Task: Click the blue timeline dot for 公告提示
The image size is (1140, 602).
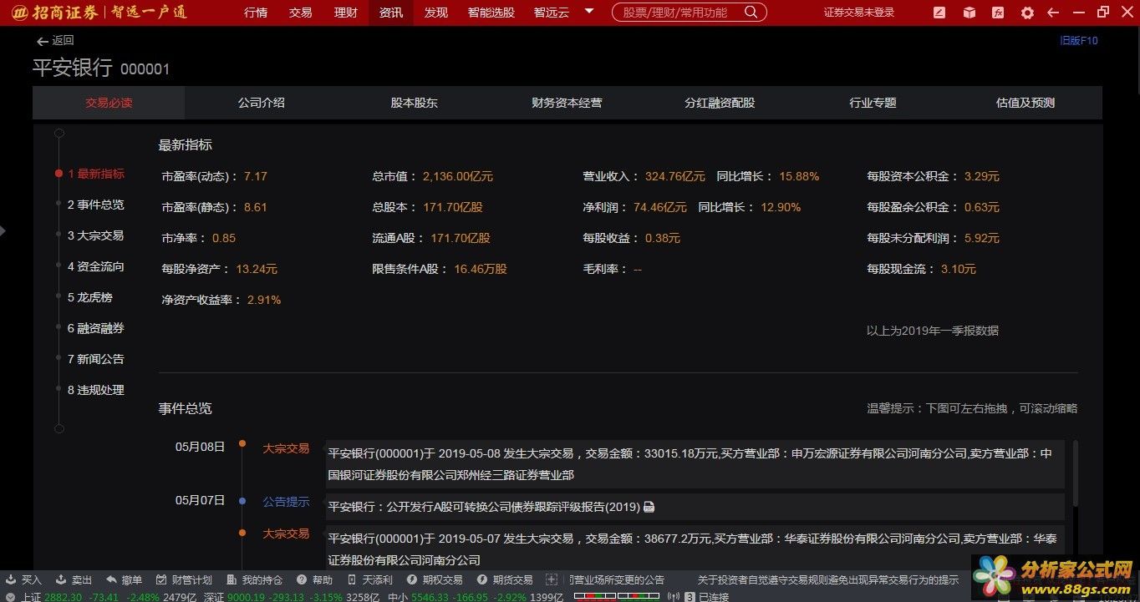Action: (x=242, y=501)
